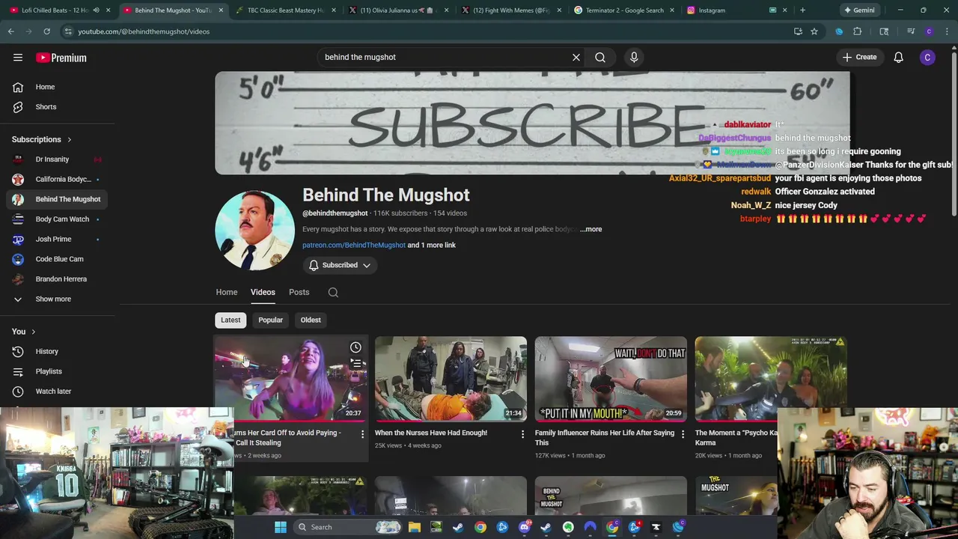Search within the channel using the magnifier icon

click(x=333, y=293)
